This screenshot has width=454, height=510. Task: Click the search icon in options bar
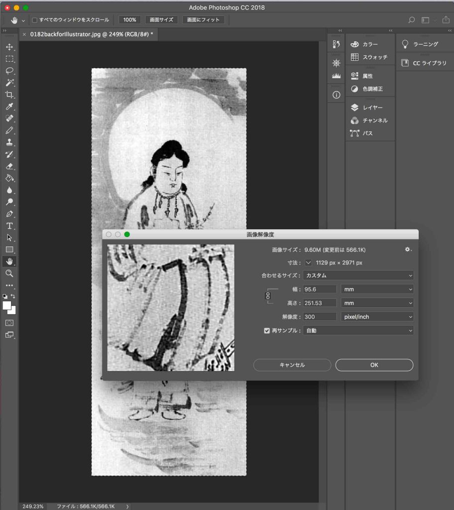point(411,20)
